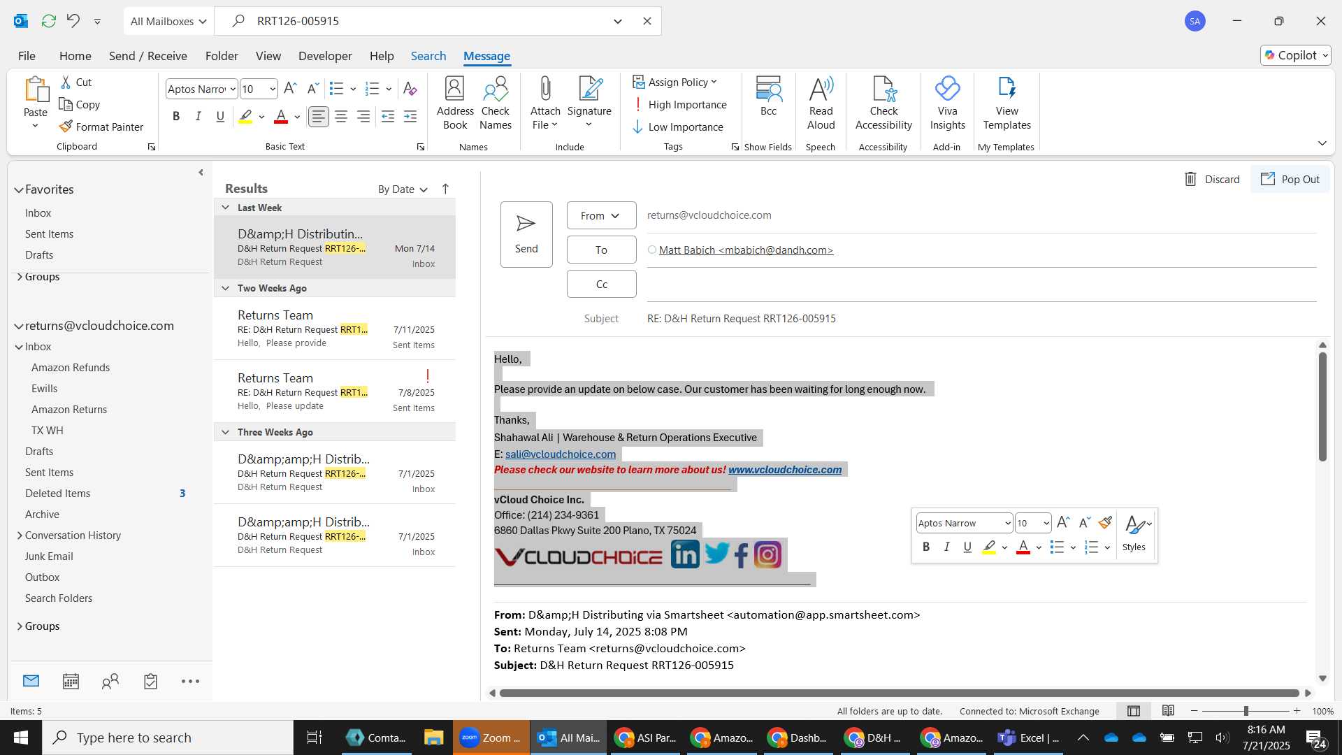The height and width of the screenshot is (755, 1342).
Task: Click the Cc recipients button
Action: click(x=601, y=284)
